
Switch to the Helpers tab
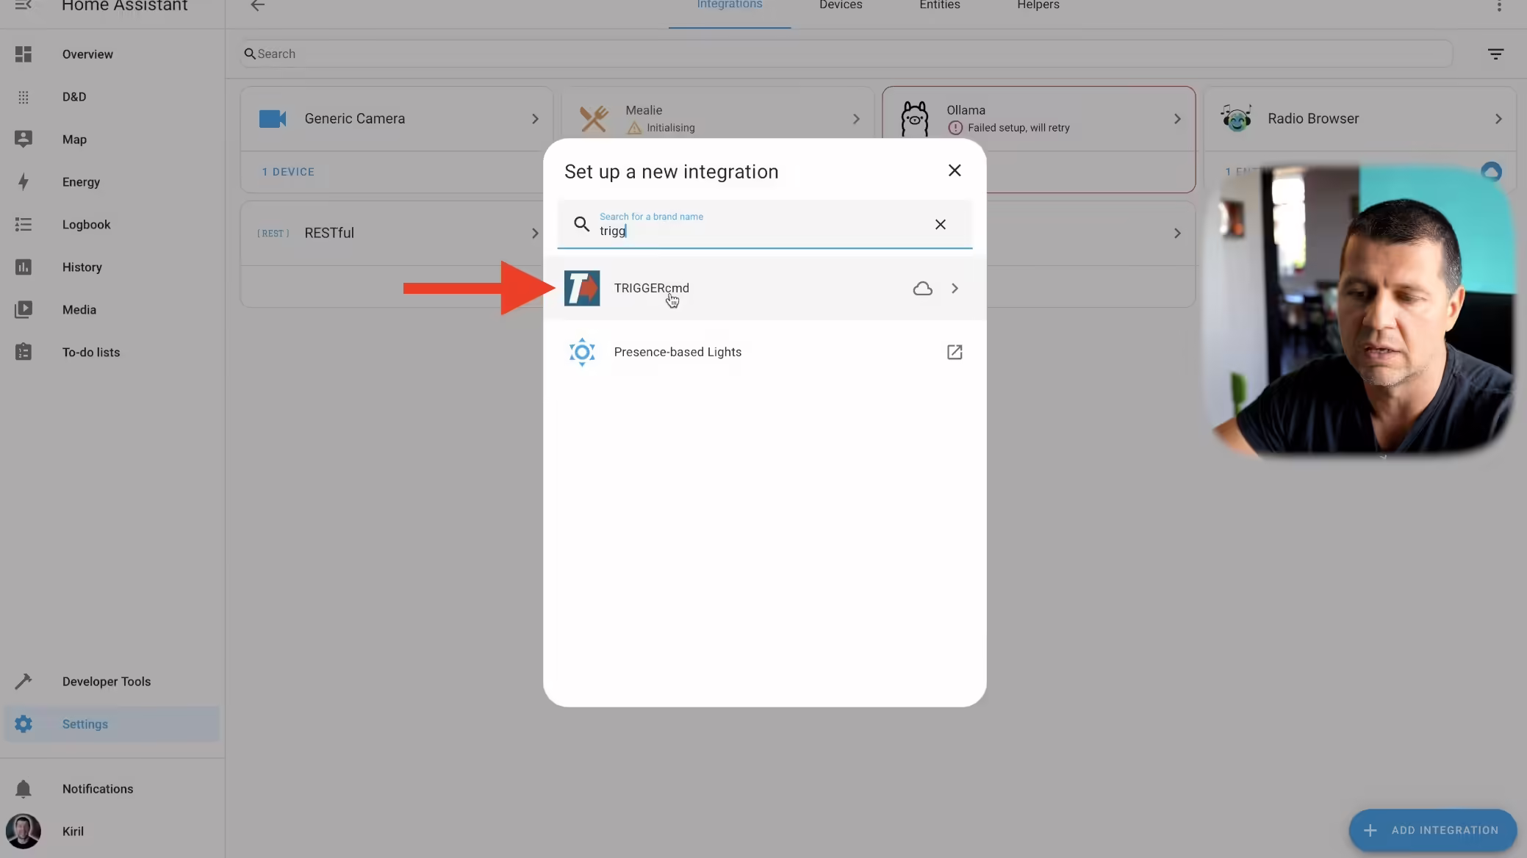click(x=1038, y=6)
